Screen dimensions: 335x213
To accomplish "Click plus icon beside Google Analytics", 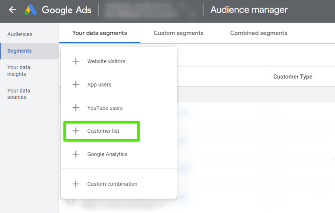I will [x=76, y=154].
